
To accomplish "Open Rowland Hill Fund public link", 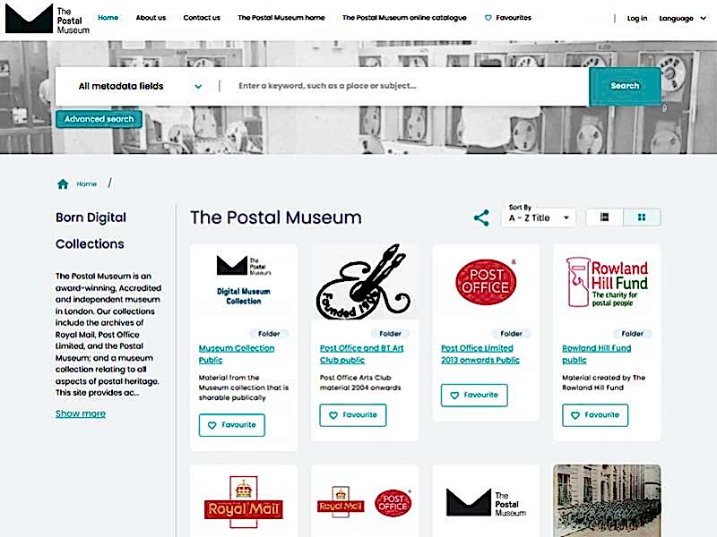I will tap(596, 354).
